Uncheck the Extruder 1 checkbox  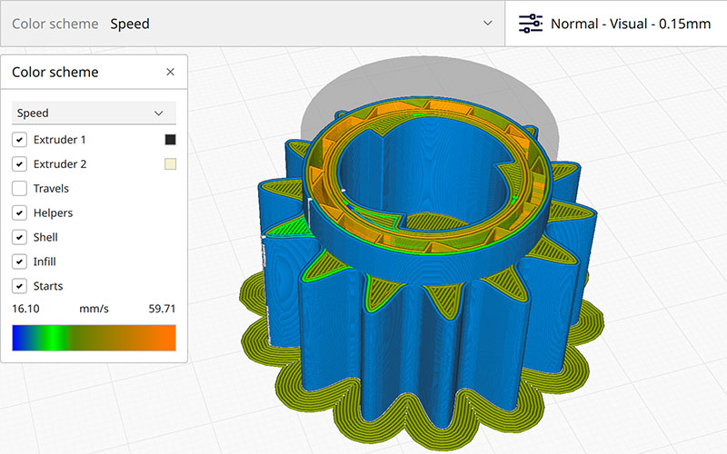point(19,140)
